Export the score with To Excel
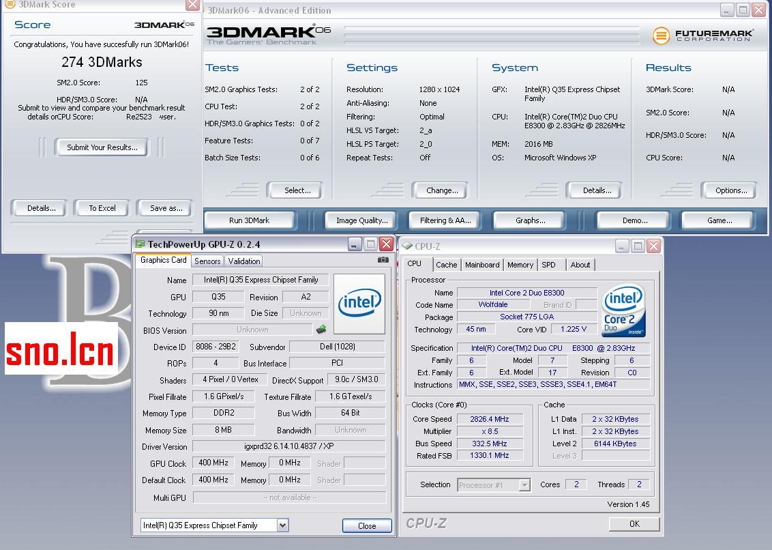 (102, 209)
